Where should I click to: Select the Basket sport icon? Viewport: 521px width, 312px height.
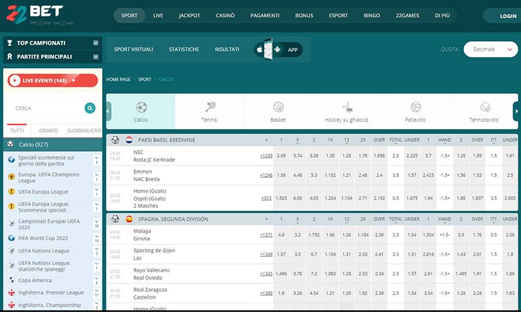(279, 107)
